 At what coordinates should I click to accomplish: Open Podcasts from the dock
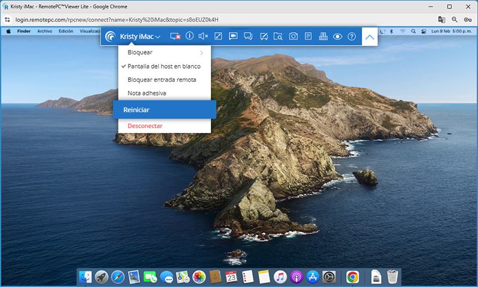click(296, 277)
